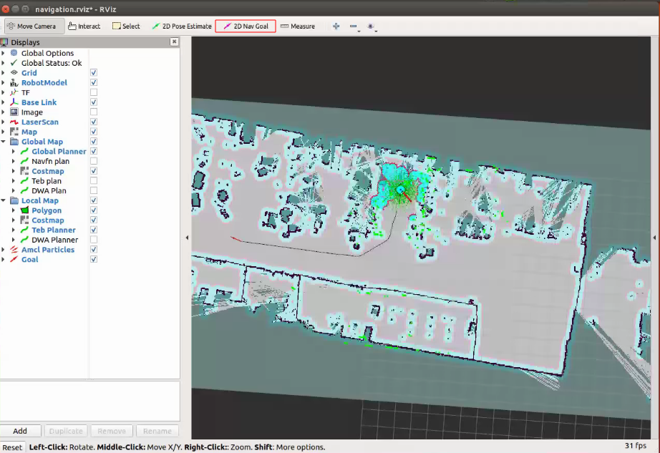
Task: Click the Global Planner path icon
Action: [24, 152]
